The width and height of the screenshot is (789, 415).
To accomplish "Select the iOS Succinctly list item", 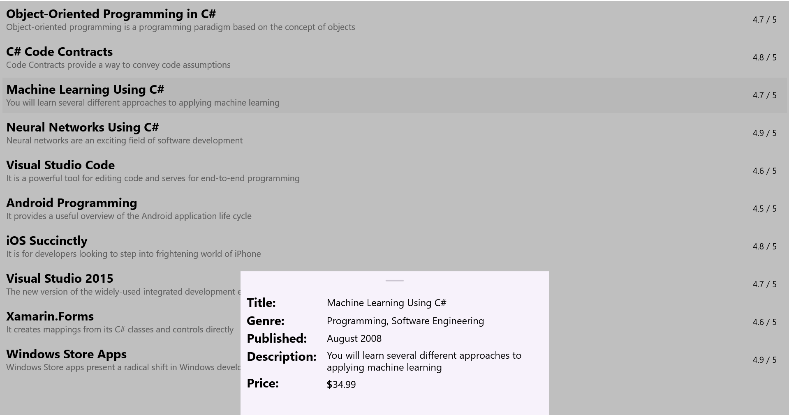I will pos(47,241).
